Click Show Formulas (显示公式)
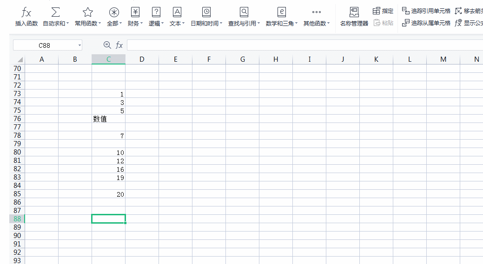 (469, 23)
